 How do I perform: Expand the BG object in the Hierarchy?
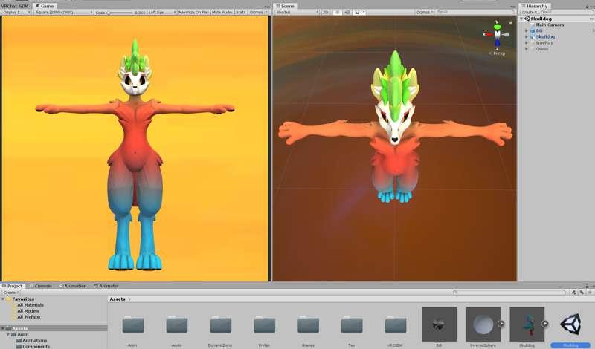(527, 30)
